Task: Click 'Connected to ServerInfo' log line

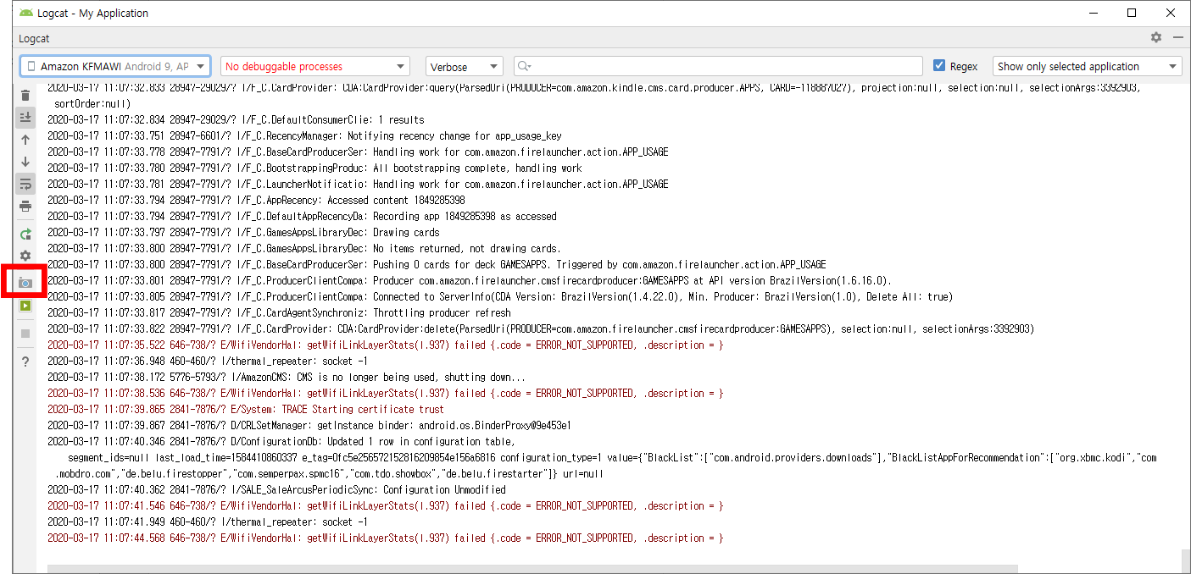Action: point(500,296)
